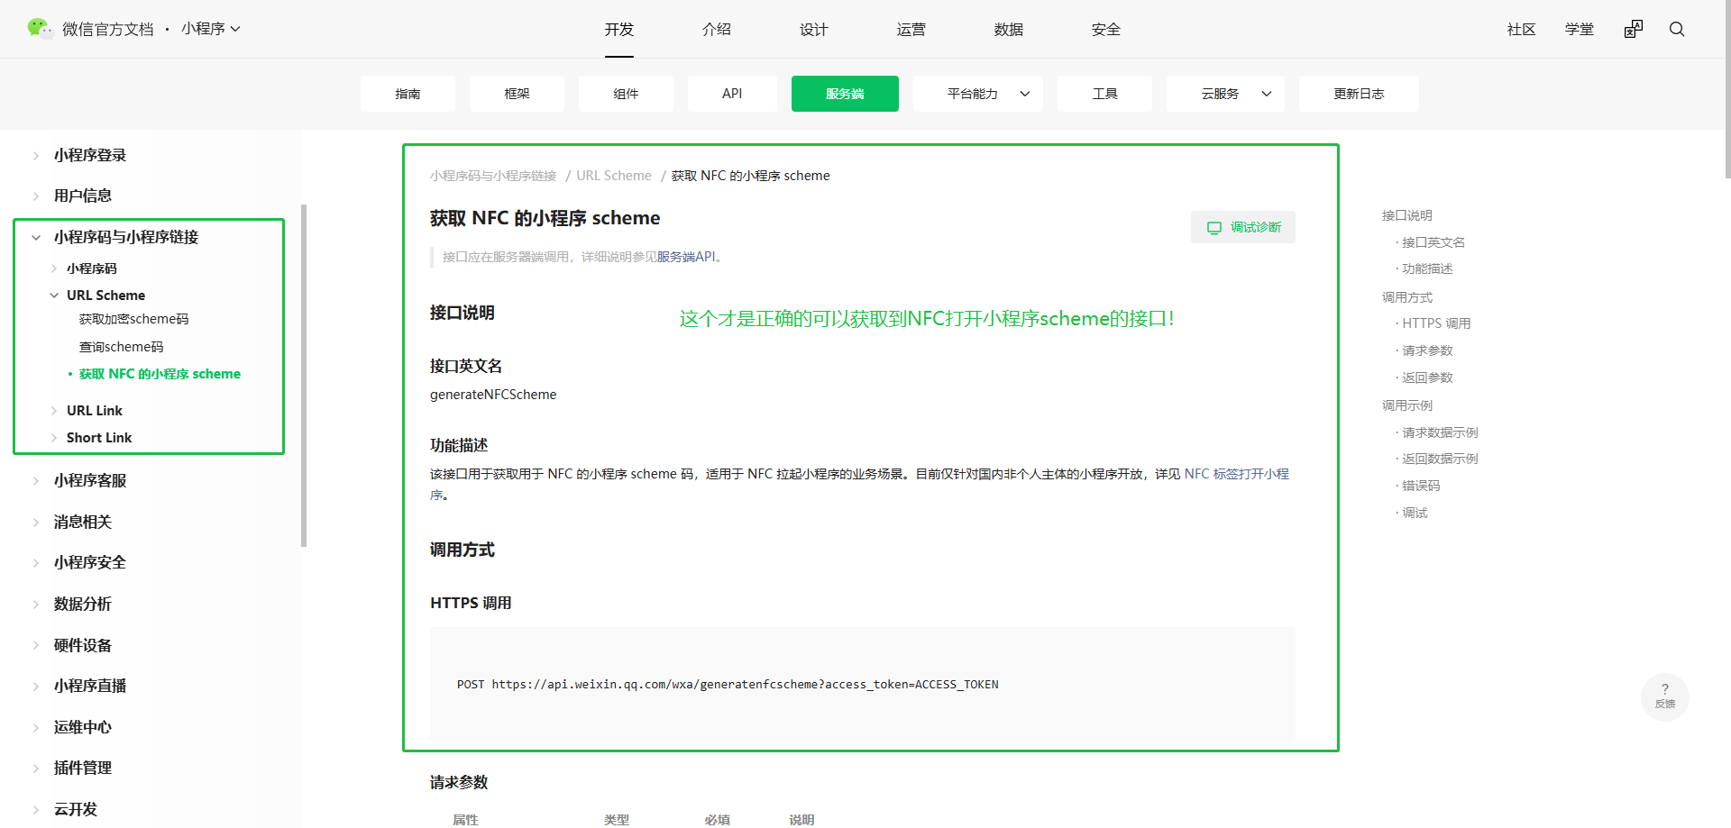Open 获取加密scheme码 in the sidebar
The height and width of the screenshot is (828, 1731).
tap(134, 319)
